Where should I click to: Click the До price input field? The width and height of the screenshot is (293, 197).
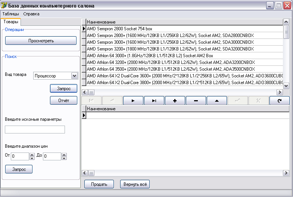(x=52, y=156)
